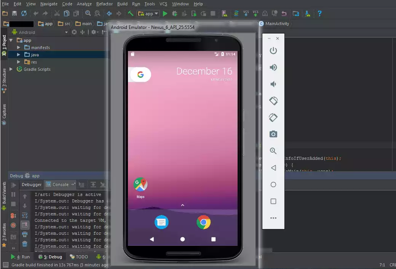
Task: Open the app run configuration dropdown
Action: click(x=148, y=13)
